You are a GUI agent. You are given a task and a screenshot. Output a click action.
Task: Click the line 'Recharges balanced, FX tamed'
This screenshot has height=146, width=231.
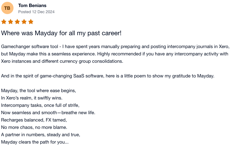click(x=34, y=120)
